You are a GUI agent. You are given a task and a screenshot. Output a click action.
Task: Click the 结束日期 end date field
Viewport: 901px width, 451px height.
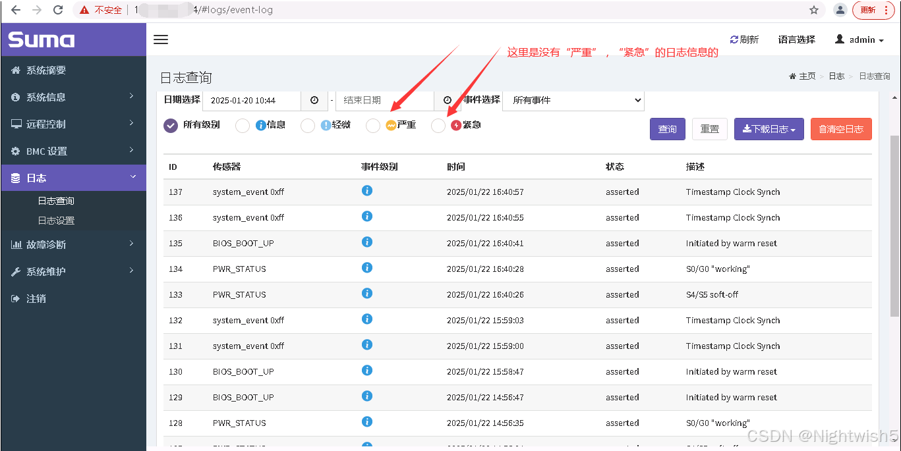point(385,100)
